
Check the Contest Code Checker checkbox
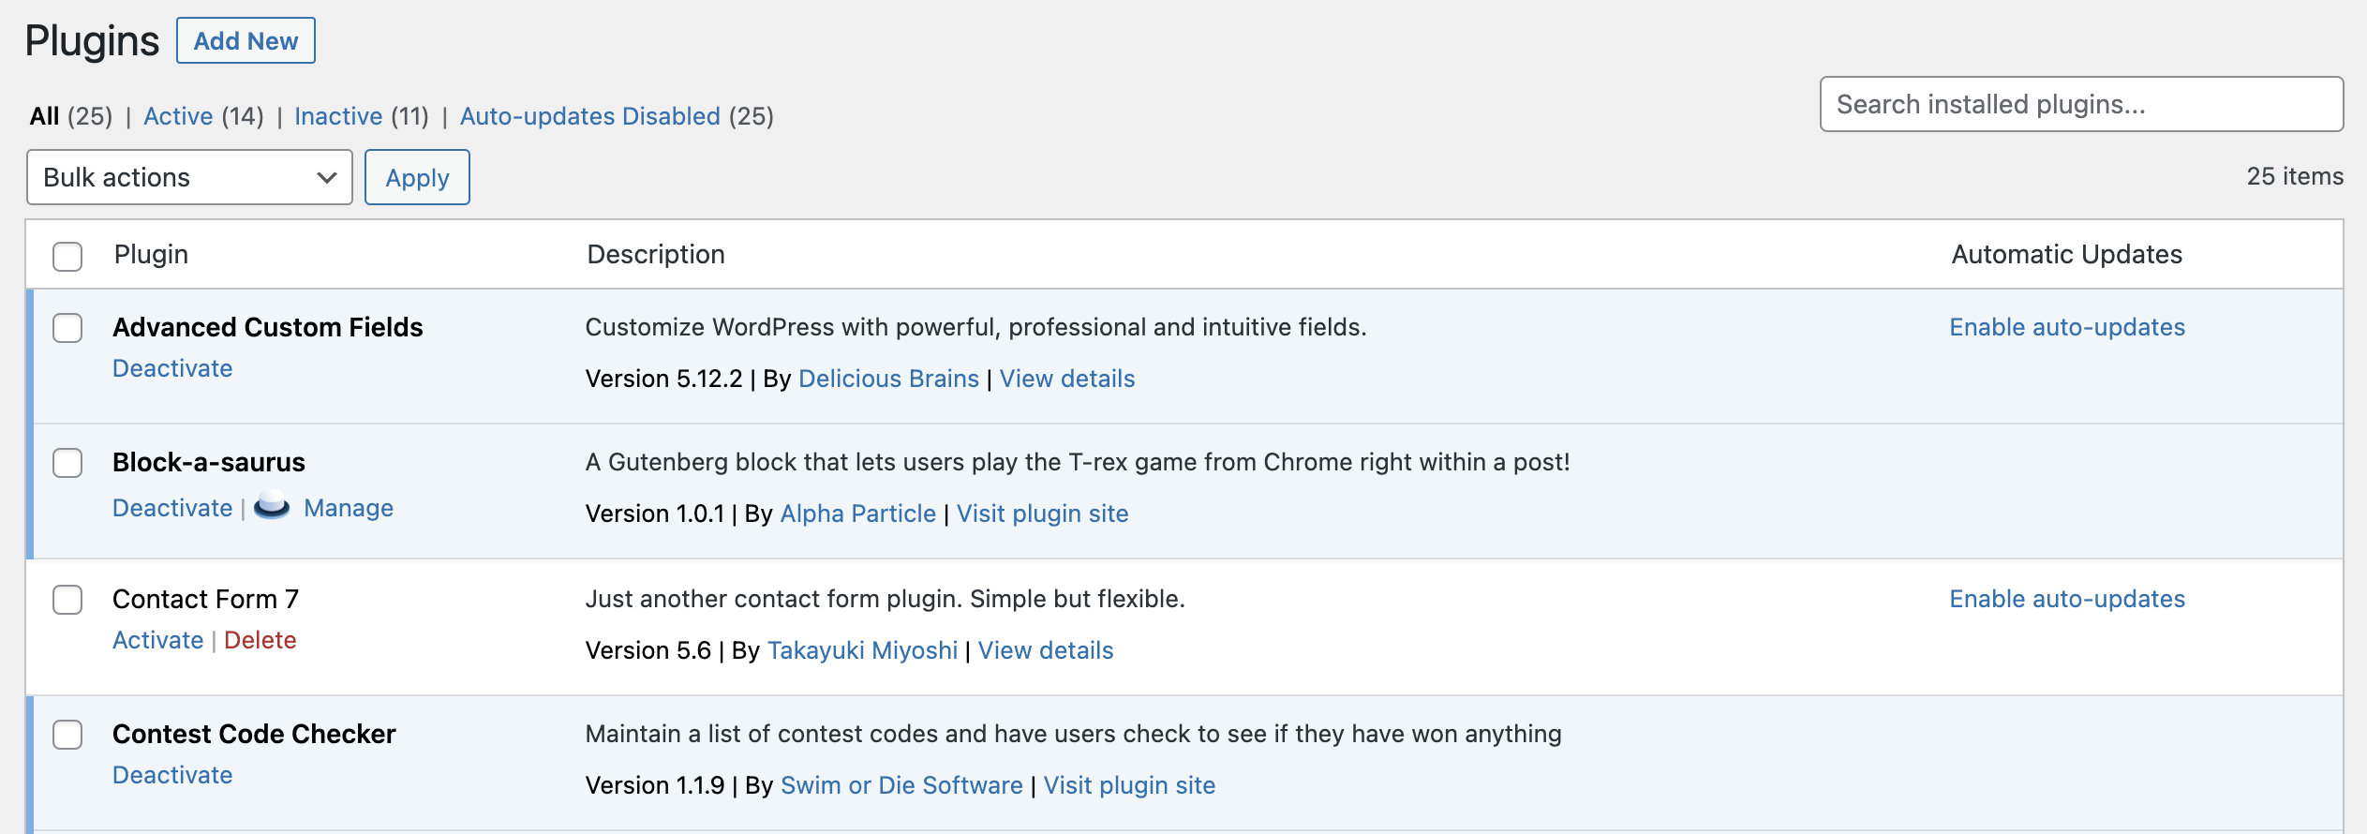[67, 735]
